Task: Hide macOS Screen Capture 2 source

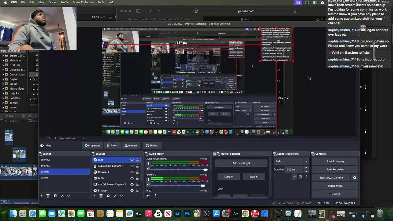Action: coord(132,184)
